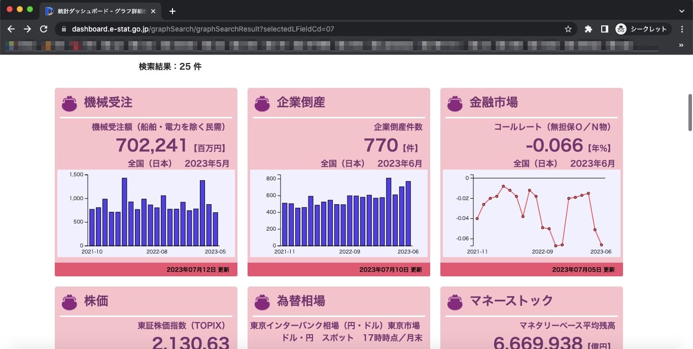Viewport: 693px width, 349px height.
Task: Show hidden bookmarks with double chevron
Action: (681, 45)
